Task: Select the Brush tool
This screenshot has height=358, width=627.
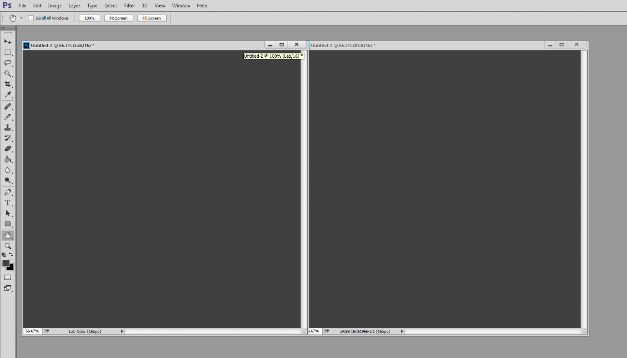Action: point(8,117)
